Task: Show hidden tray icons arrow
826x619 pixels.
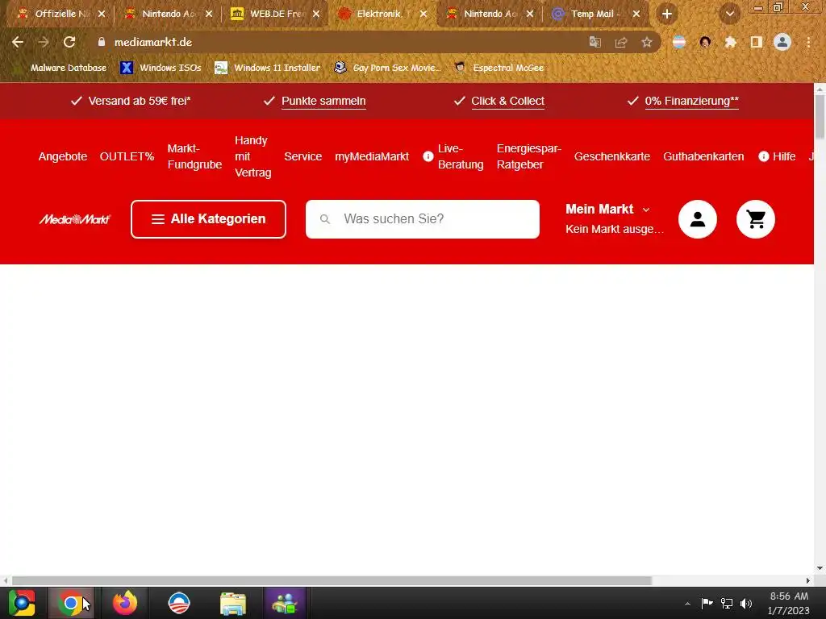Action: pos(687,604)
